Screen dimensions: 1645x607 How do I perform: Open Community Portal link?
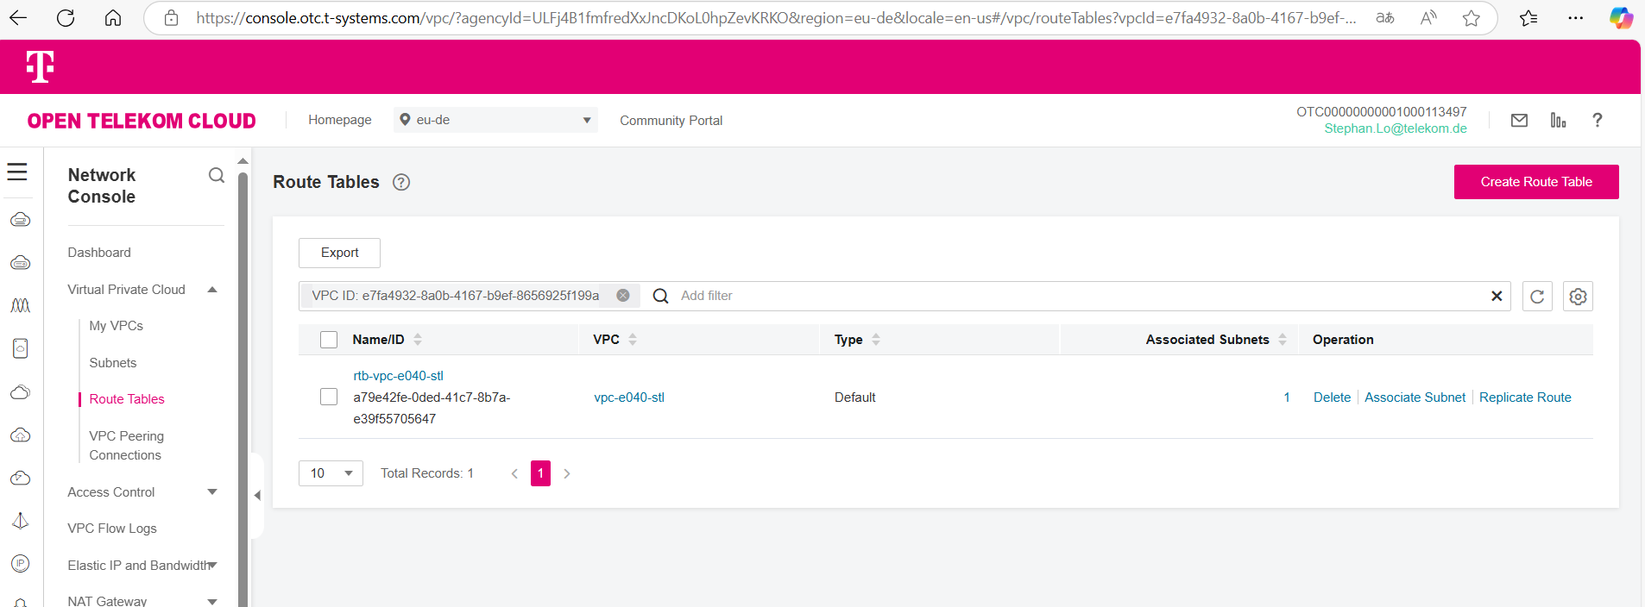point(671,121)
